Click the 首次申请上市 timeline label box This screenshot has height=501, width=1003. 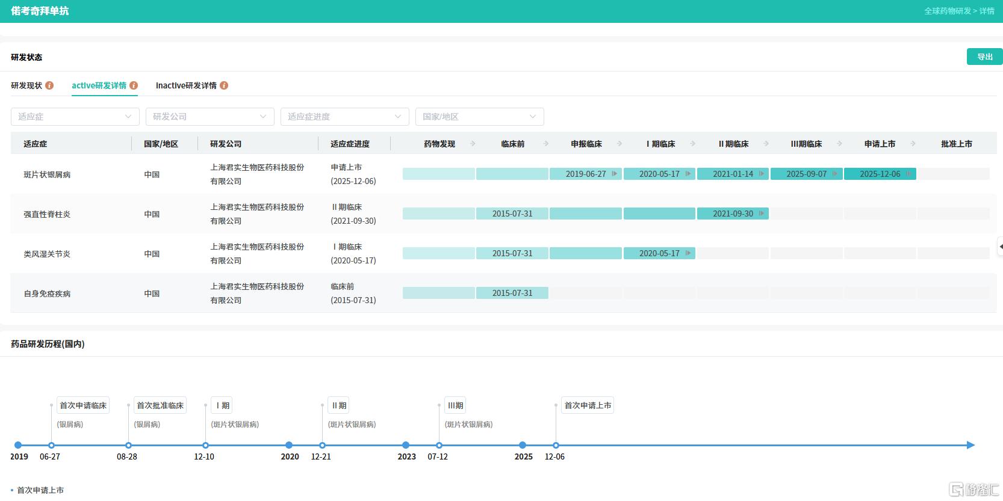click(x=588, y=405)
